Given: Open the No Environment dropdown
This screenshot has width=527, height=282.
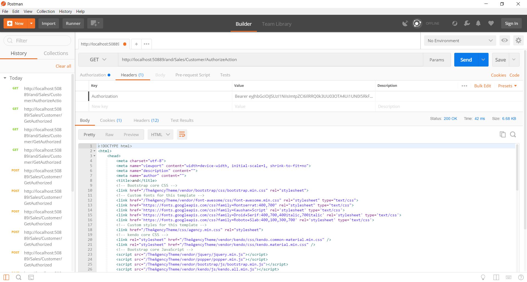Looking at the screenshot, I should [x=460, y=41].
